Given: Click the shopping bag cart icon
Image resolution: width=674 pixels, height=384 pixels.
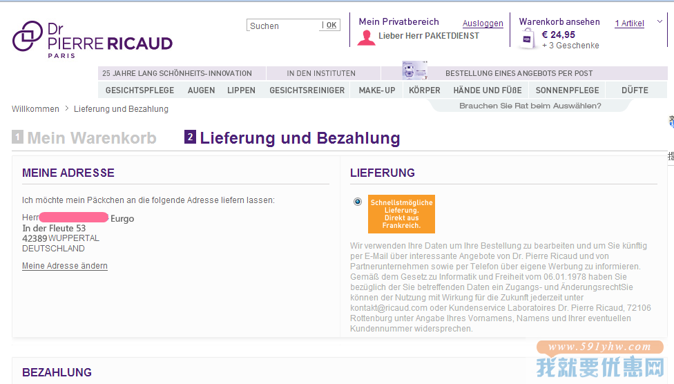Looking at the screenshot, I should point(527,39).
